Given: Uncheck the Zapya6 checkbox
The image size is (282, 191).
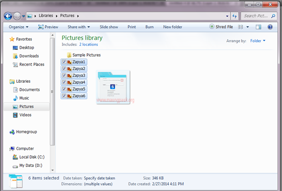Looking at the screenshot, I should coord(64,96).
